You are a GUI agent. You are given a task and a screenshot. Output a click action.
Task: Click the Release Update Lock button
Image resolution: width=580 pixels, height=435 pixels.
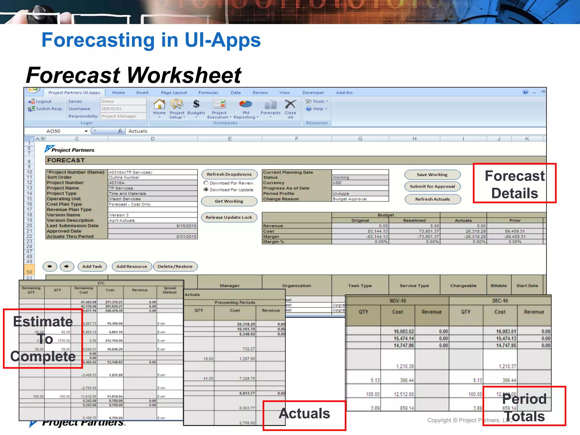229,217
